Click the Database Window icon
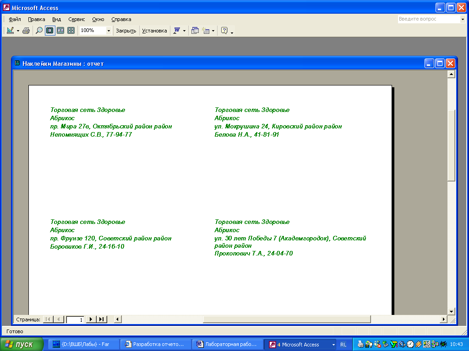469x351 pixels. coord(195,31)
